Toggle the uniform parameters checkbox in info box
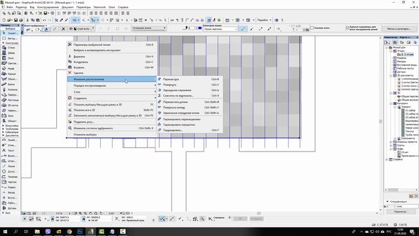This screenshot has width=419, height=236. (348, 28)
